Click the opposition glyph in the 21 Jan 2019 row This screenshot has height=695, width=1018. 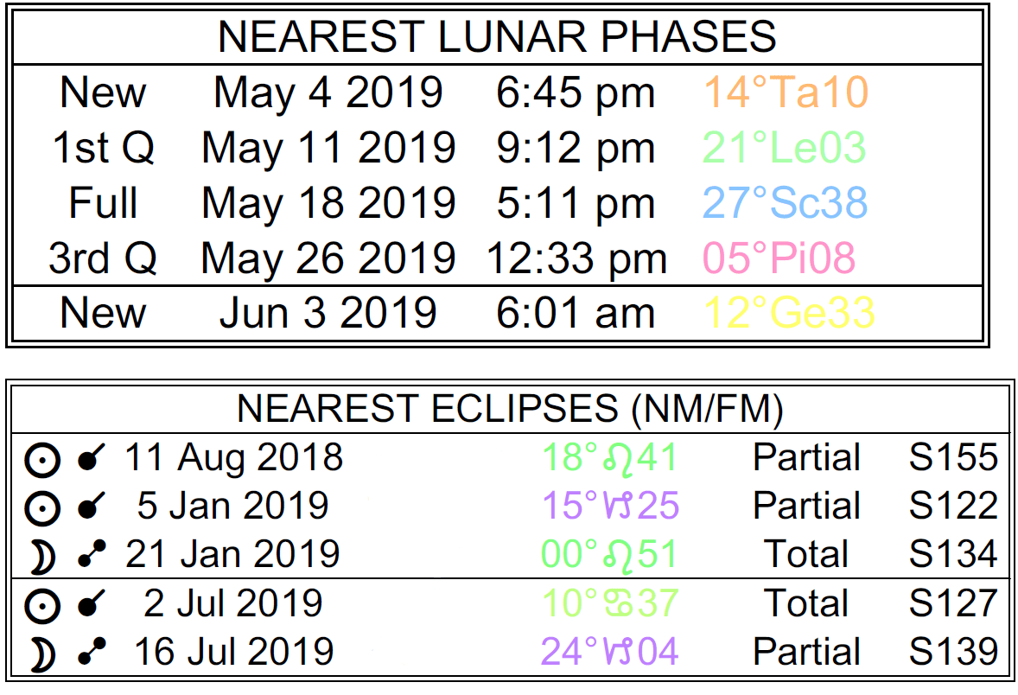(x=89, y=557)
